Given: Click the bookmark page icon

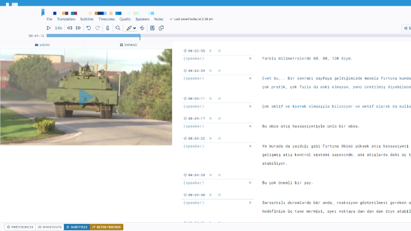Looking at the screenshot, I should (152, 28).
